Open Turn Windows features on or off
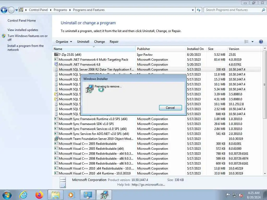The width and height of the screenshot is (267, 200). 28,38
